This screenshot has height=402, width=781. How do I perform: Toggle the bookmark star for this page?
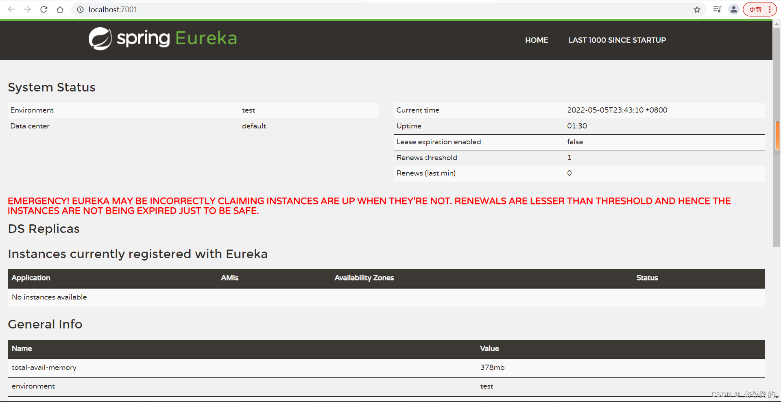tap(697, 9)
